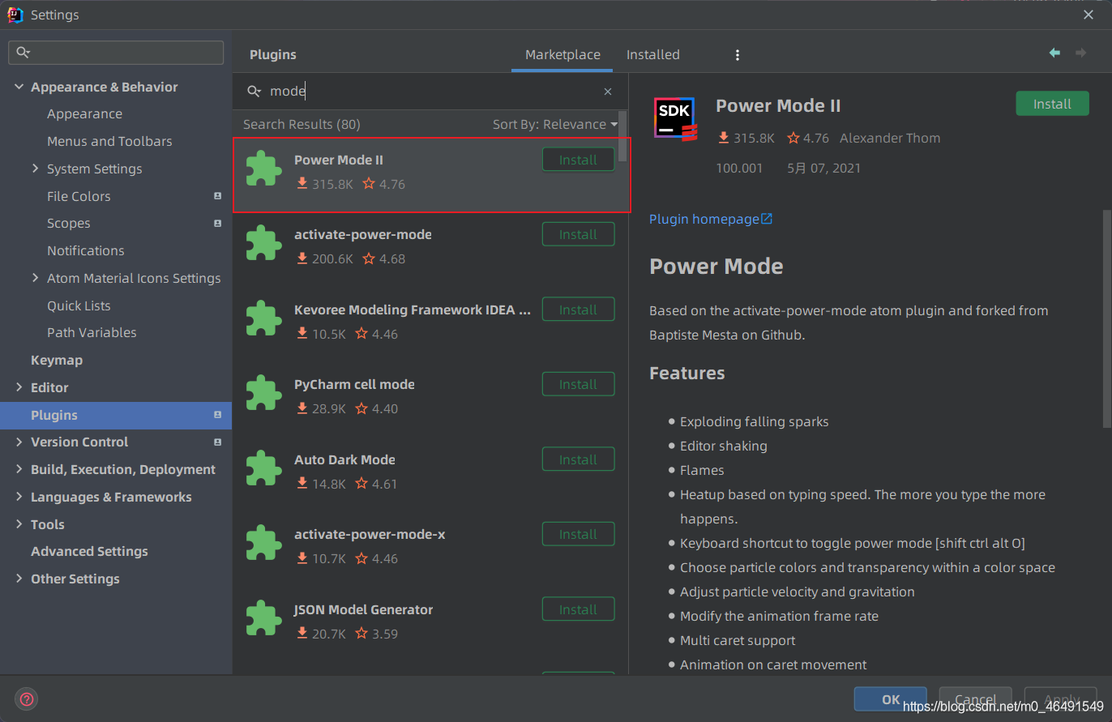The width and height of the screenshot is (1112, 722).
Task: Expand Languages & Frameworks section
Action: (x=19, y=497)
